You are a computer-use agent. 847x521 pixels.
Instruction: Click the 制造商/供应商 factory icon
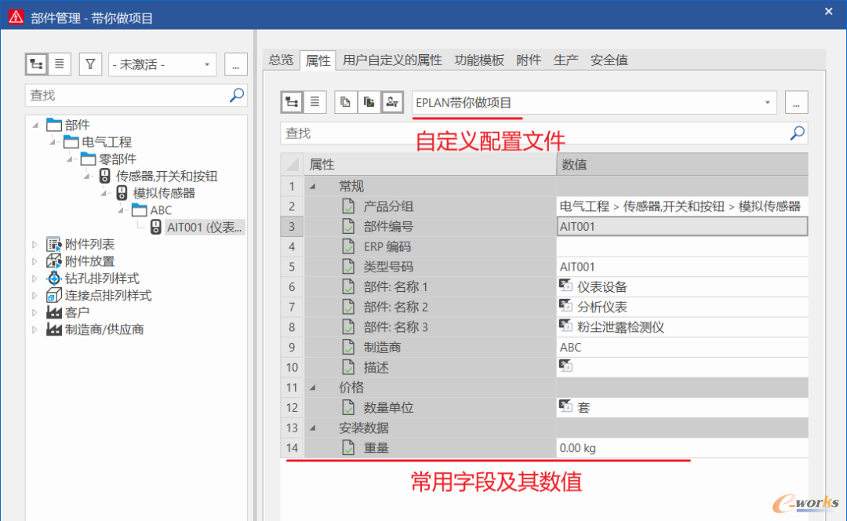[x=54, y=329]
